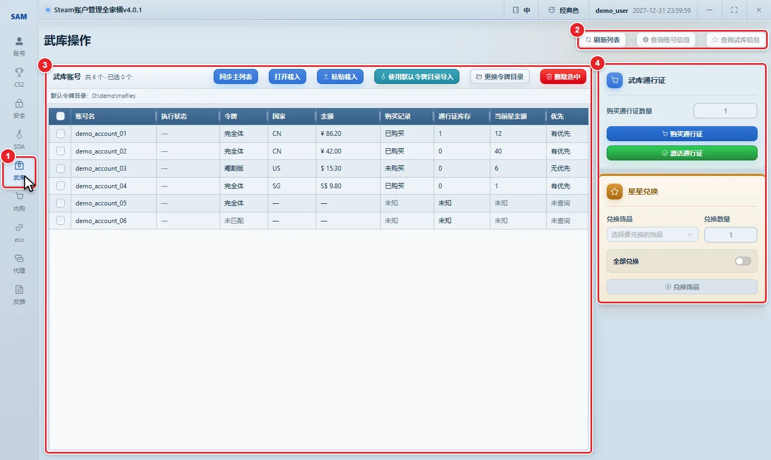Click the red 删除选中 button
The height and width of the screenshot is (460, 771).
pyautogui.click(x=563, y=76)
